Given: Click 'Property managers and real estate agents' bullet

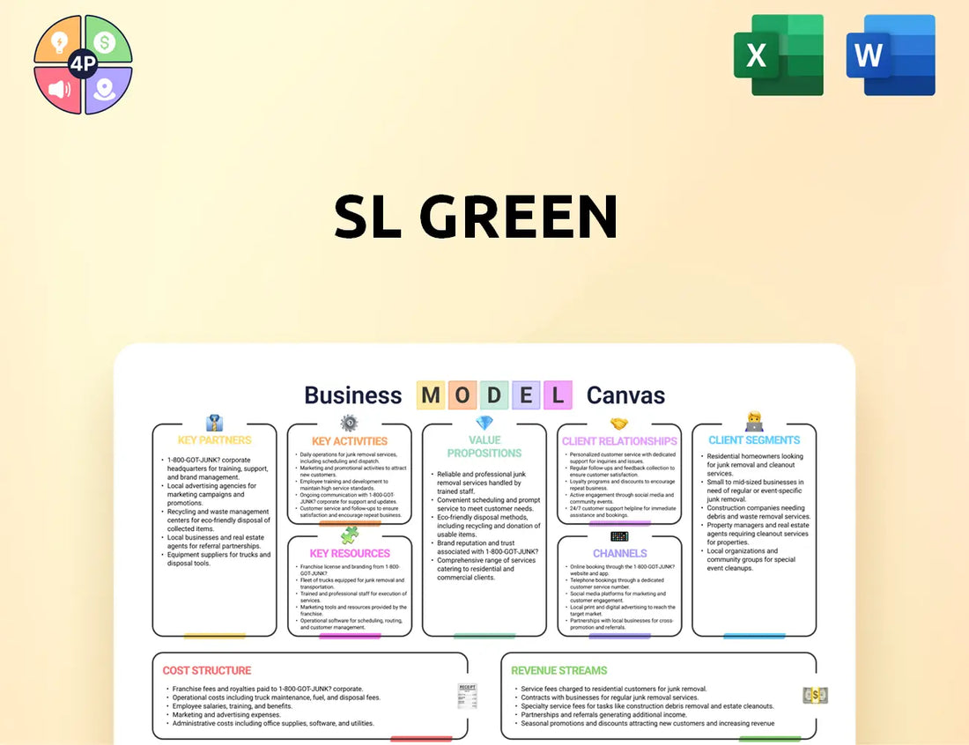Looking at the screenshot, I should [755, 534].
